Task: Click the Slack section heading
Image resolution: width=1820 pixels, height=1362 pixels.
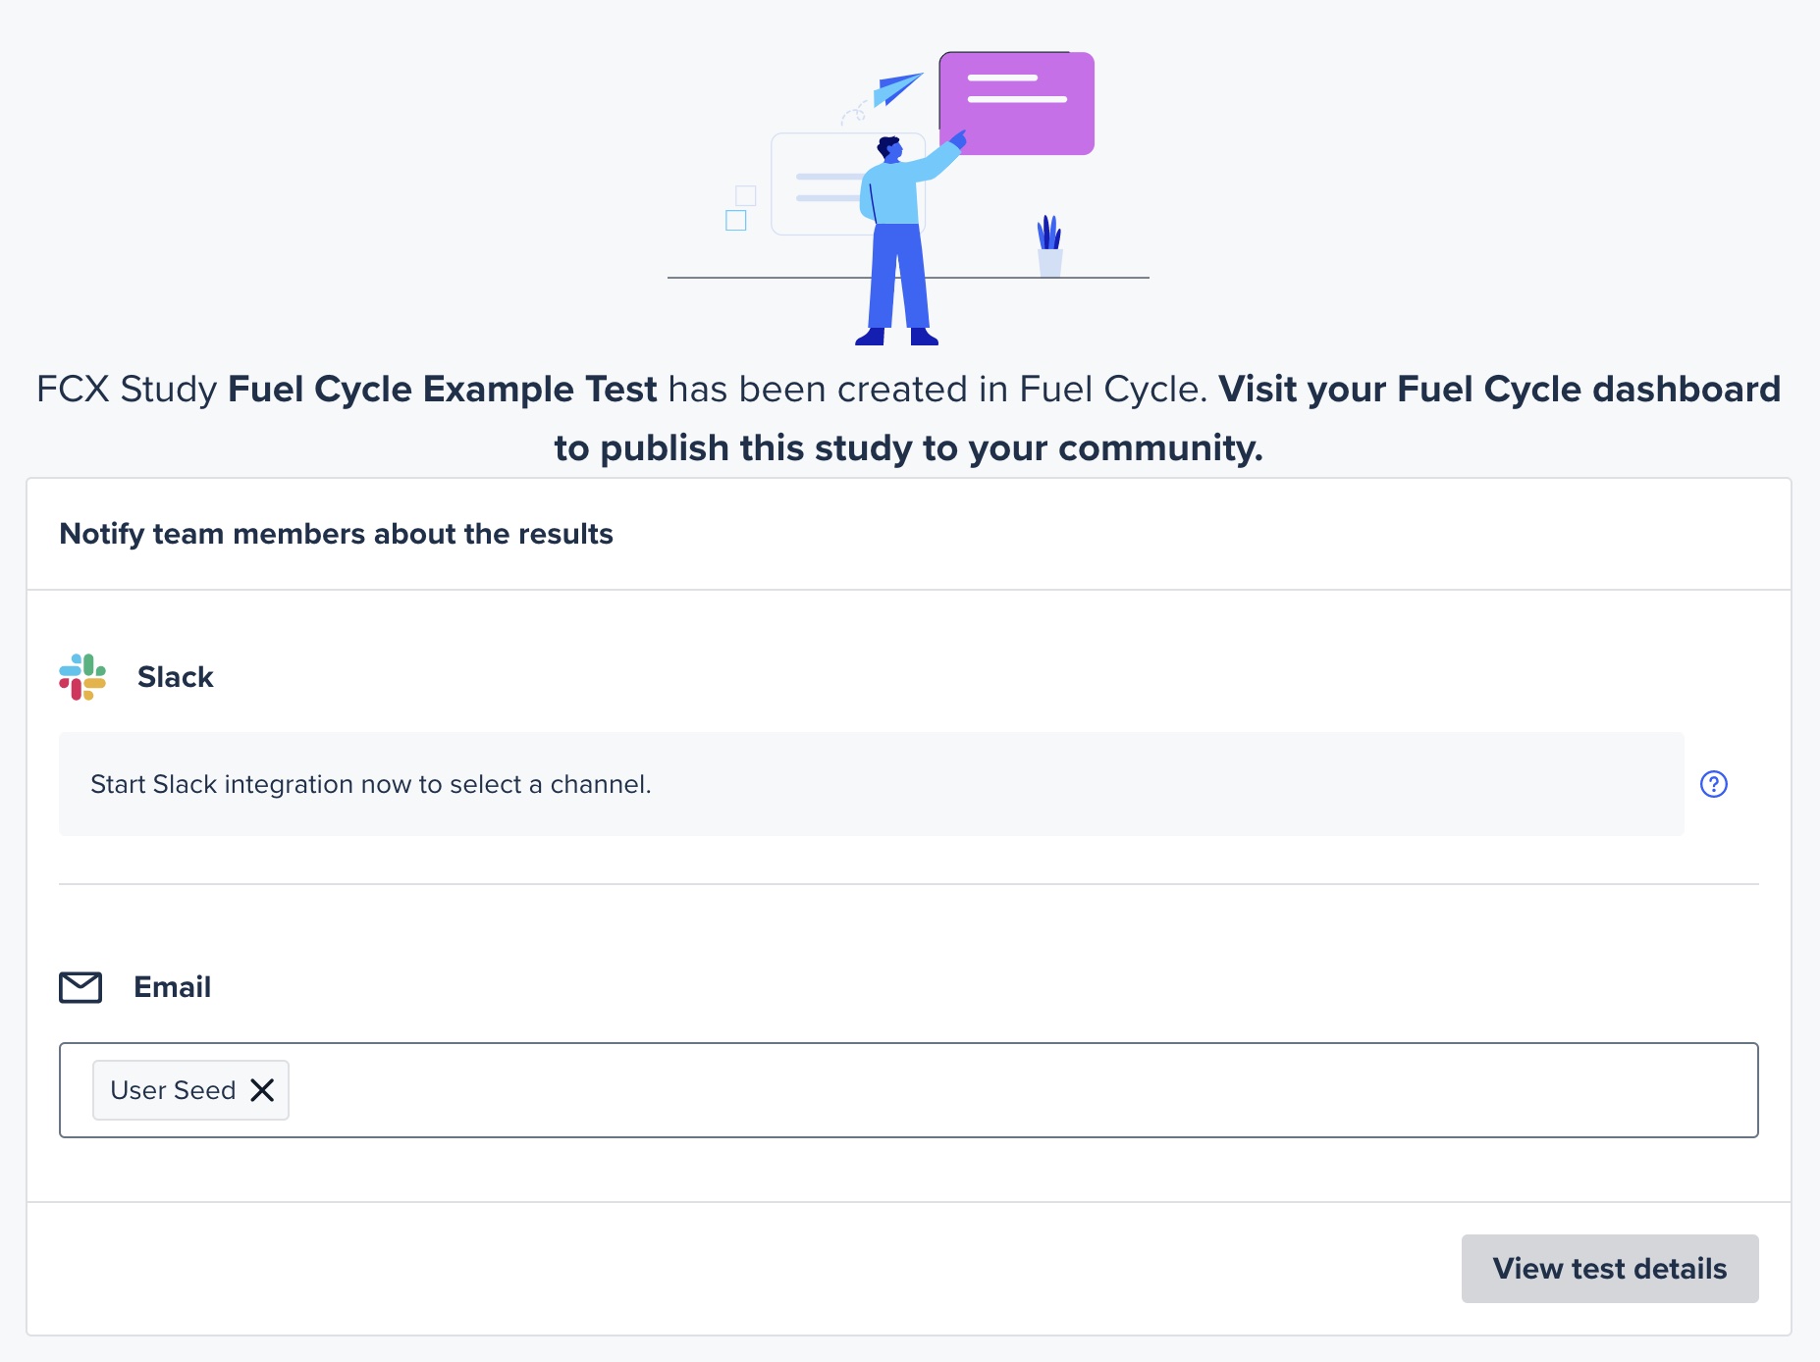Action: point(176,677)
